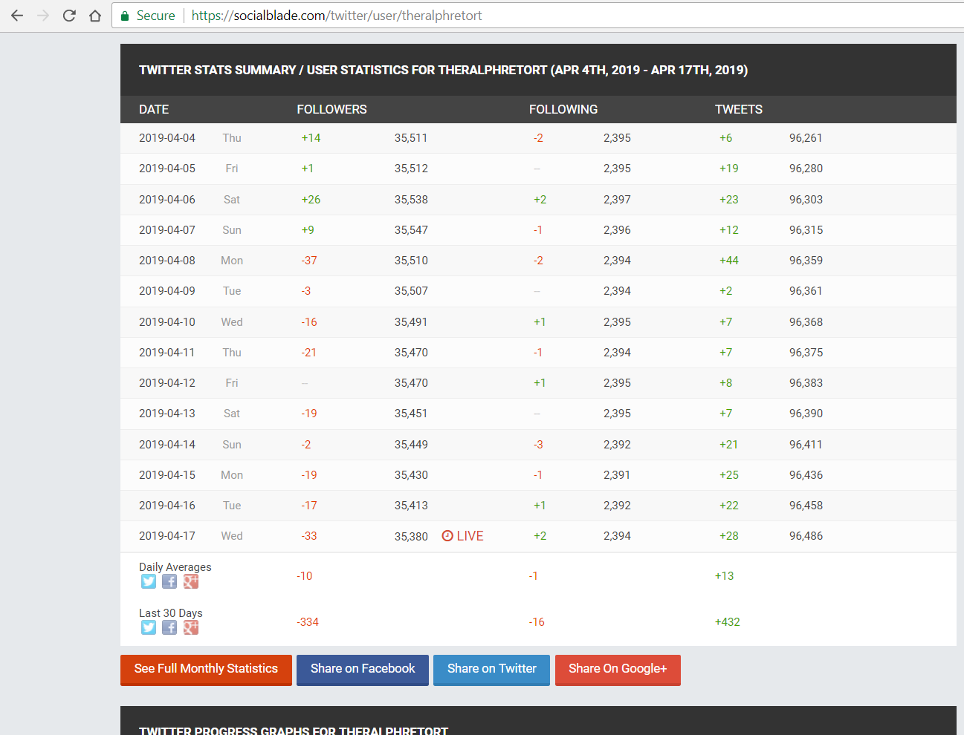Select follower count 35,430
The height and width of the screenshot is (735, 964).
tap(411, 475)
